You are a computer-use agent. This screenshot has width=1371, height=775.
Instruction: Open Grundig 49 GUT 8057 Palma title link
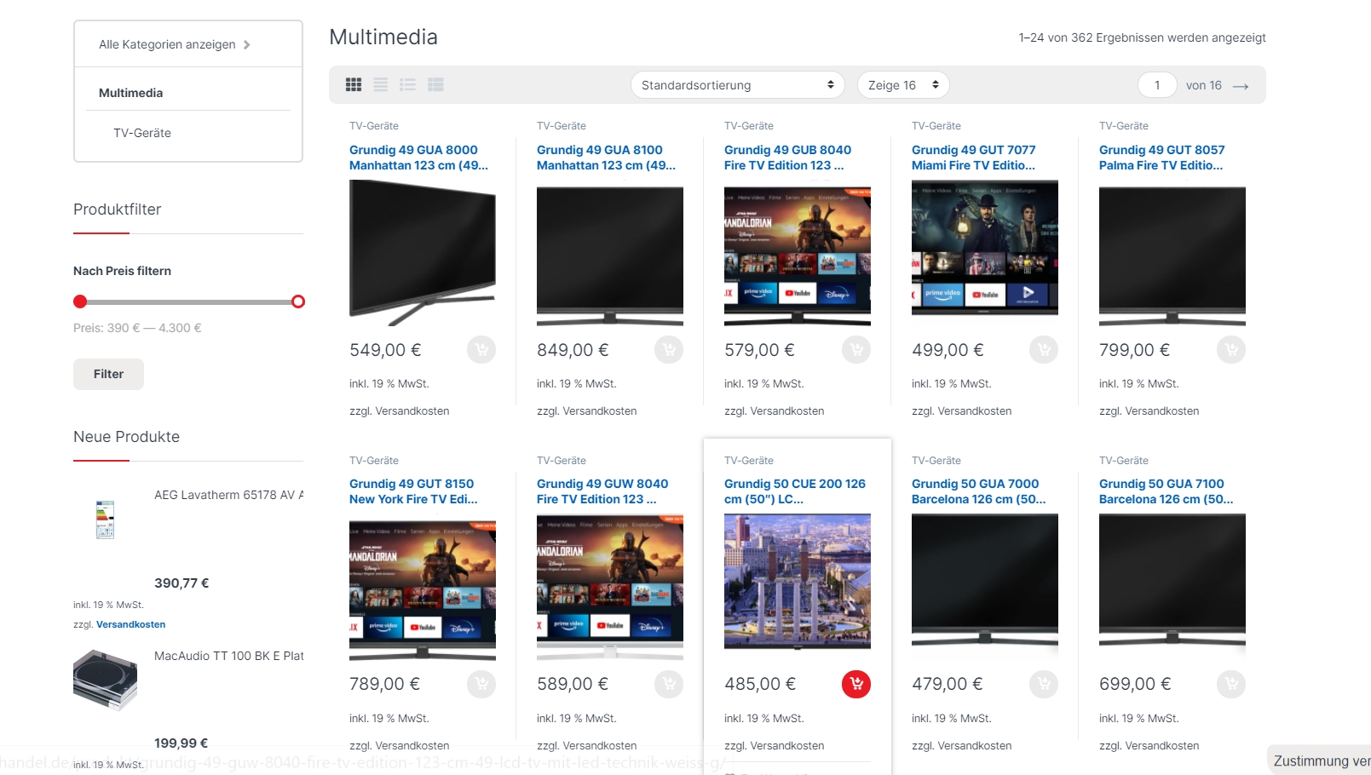coord(1161,158)
